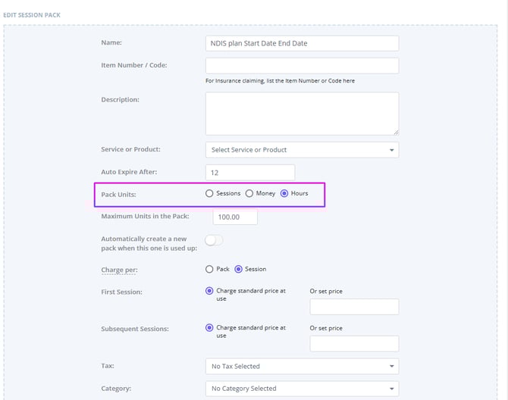Select First Session charge standard price option
Viewport: 508px width, 400px height.
click(x=210, y=291)
